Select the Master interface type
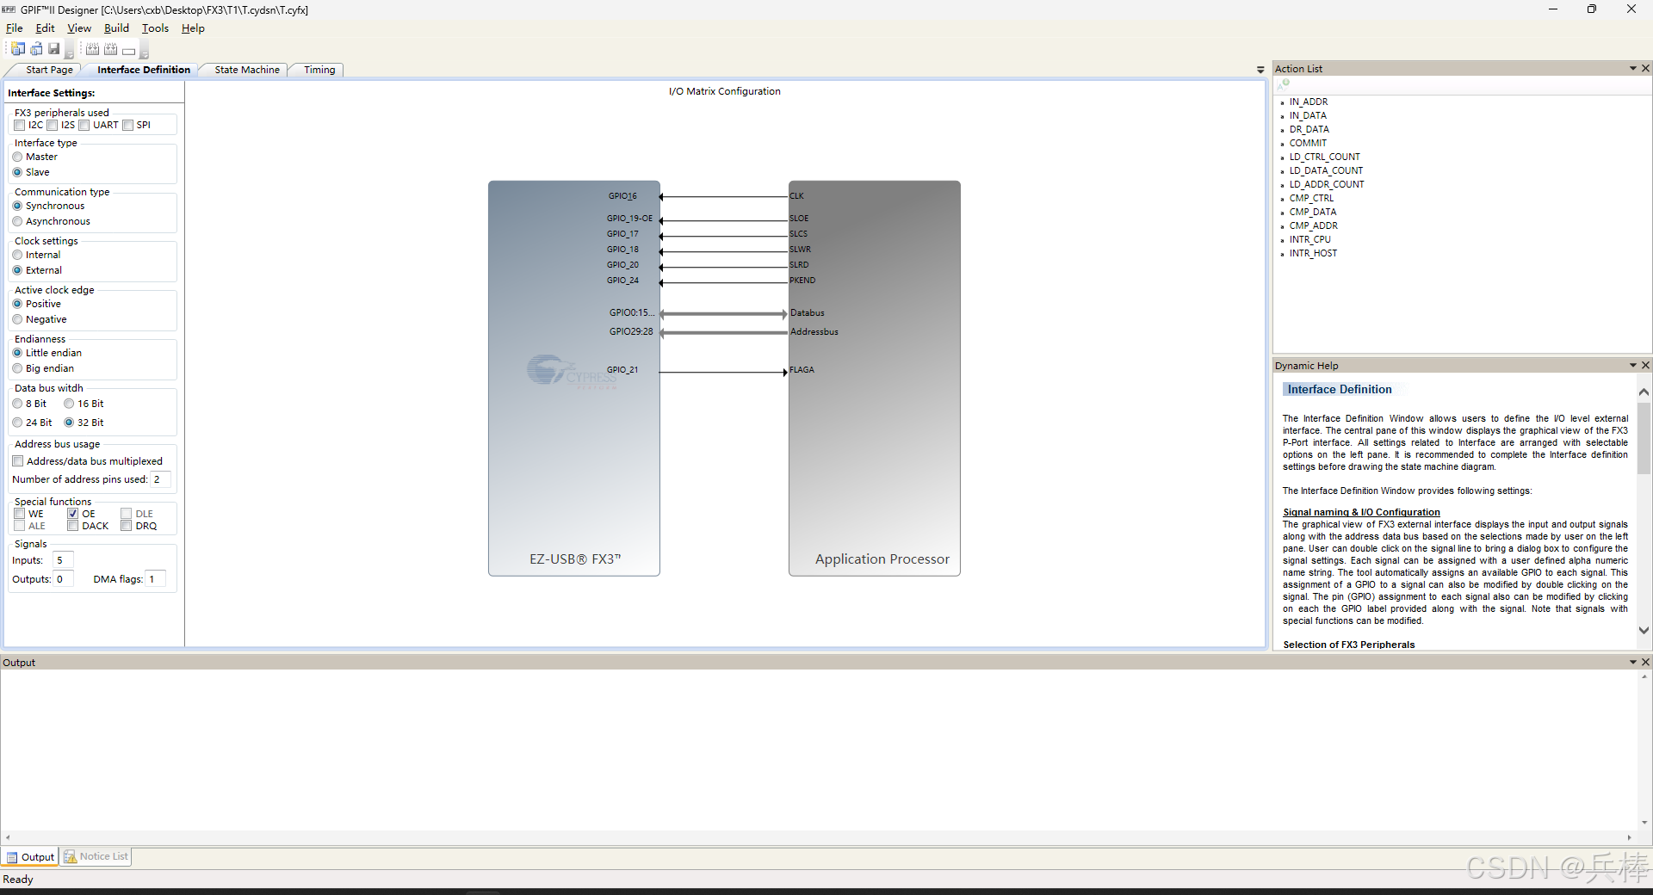The width and height of the screenshot is (1653, 895). tap(17, 157)
